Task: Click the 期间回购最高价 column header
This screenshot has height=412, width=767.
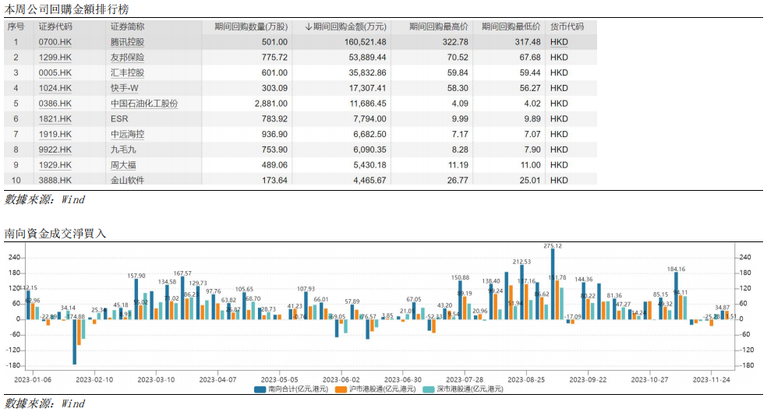Action: point(438,26)
